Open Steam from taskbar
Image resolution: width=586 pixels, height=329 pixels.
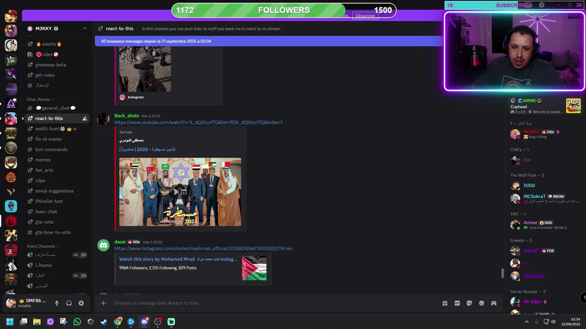(x=104, y=322)
